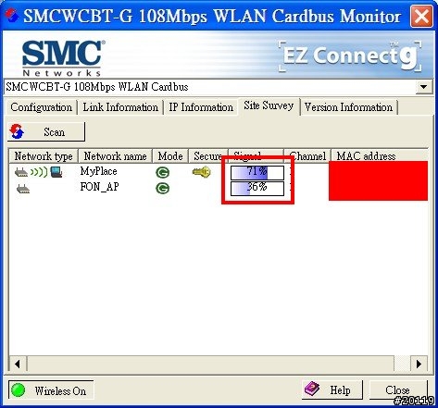This screenshot has height=408, width=438.
Task: Click the MyPlace connected access point icon
Action: (x=38, y=172)
